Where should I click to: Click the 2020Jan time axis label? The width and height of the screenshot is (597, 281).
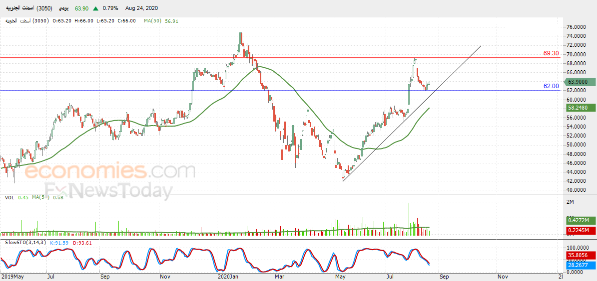pyautogui.click(x=228, y=277)
